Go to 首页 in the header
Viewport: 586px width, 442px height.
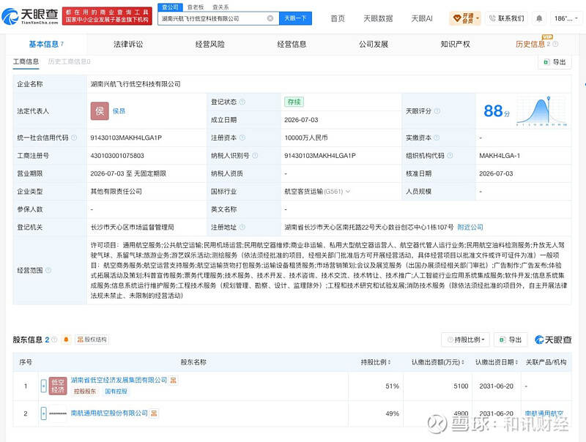coord(338,18)
